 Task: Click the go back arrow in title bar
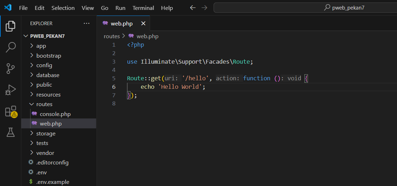click(193, 8)
